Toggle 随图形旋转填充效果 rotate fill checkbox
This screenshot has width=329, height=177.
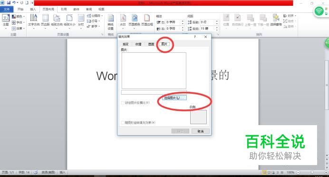click(x=123, y=123)
